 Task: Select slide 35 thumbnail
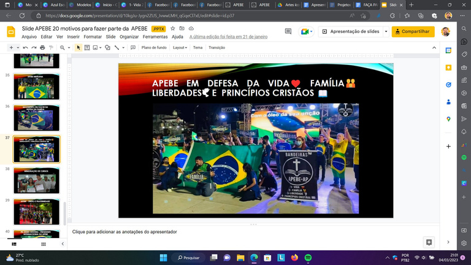(36, 86)
